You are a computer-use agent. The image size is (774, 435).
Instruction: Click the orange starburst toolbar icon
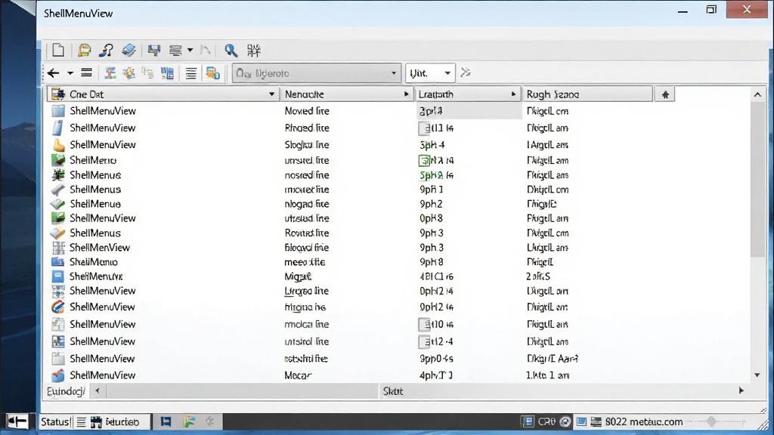pos(128,73)
